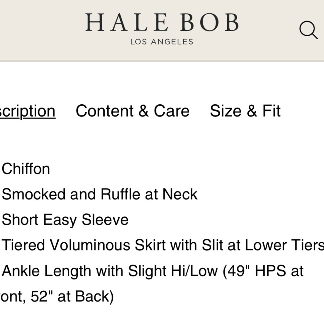The width and height of the screenshot is (324, 324).
Task: Click the word Neck
Action: pyautogui.click(x=180, y=194)
